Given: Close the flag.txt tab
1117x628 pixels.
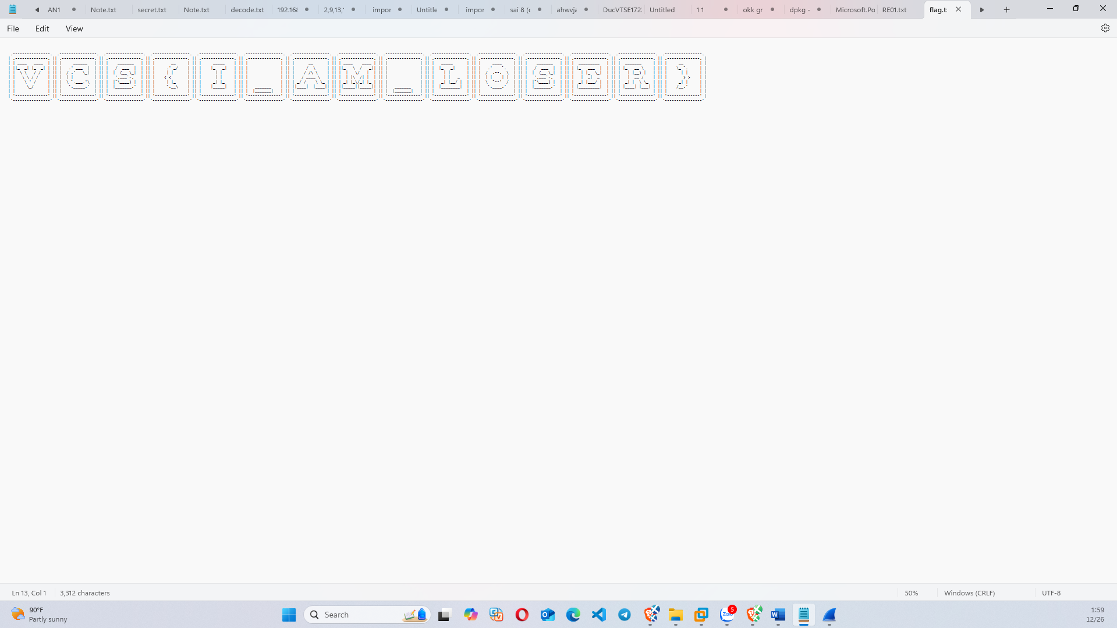Looking at the screenshot, I should coord(958,9).
